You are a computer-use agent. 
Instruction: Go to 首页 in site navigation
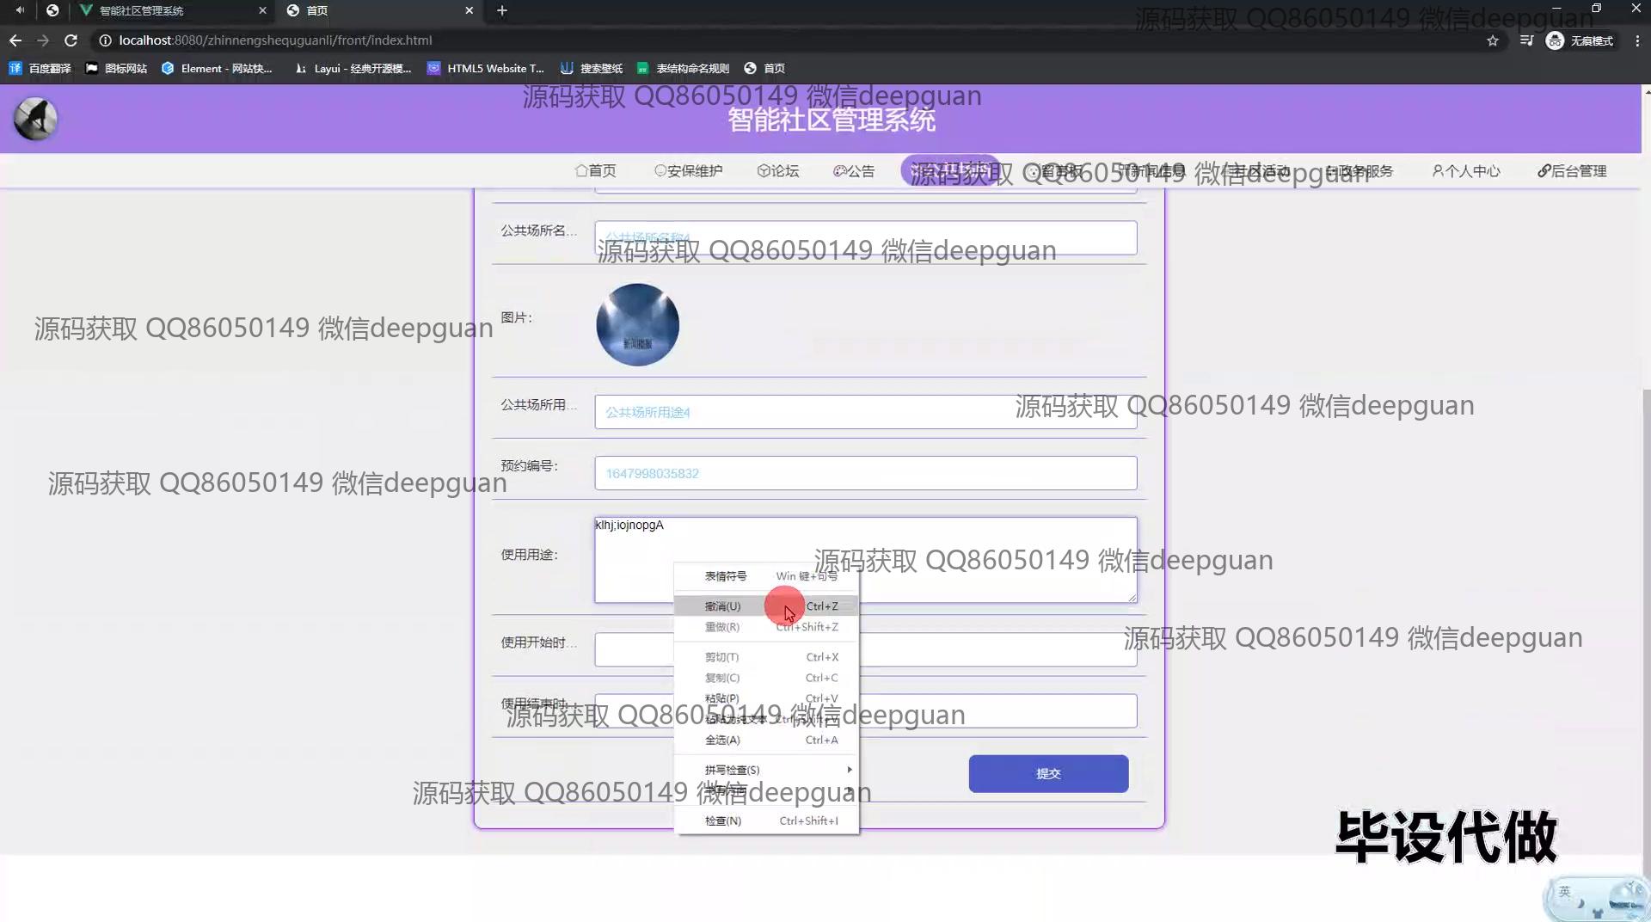click(595, 171)
